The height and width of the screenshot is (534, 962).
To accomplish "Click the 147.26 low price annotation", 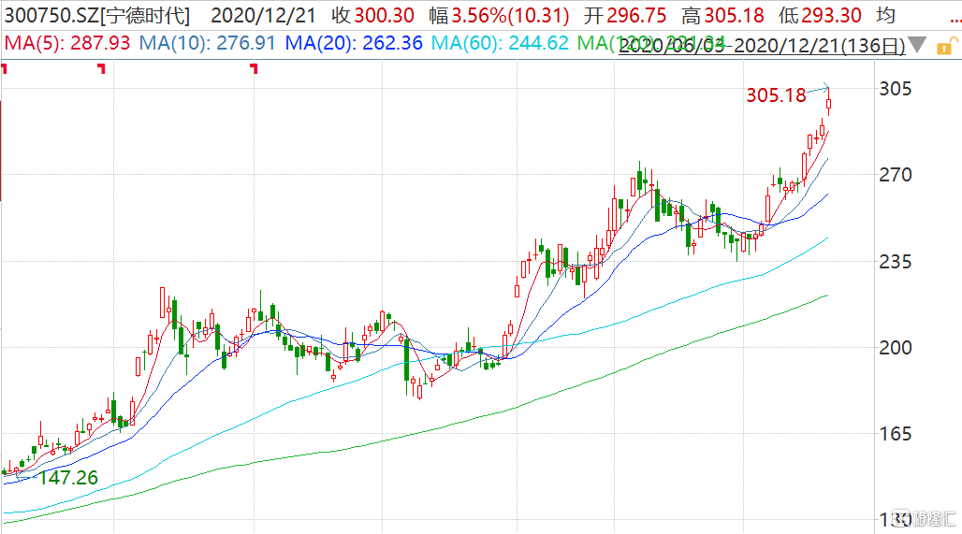I will tap(68, 478).
